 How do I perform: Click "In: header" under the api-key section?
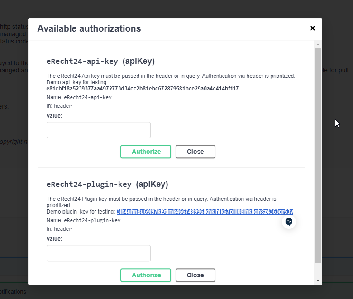pyautogui.click(x=59, y=106)
